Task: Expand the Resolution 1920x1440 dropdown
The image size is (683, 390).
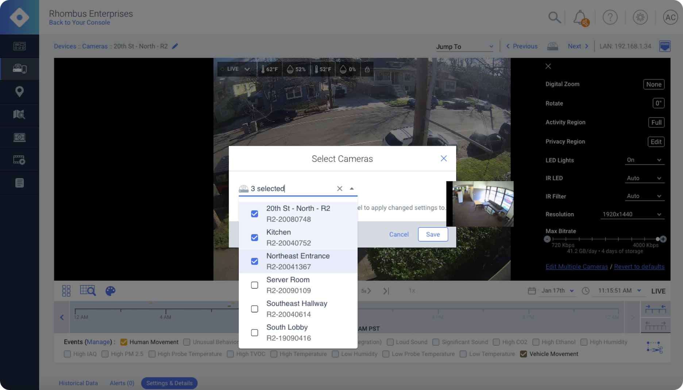Action: tap(632, 214)
